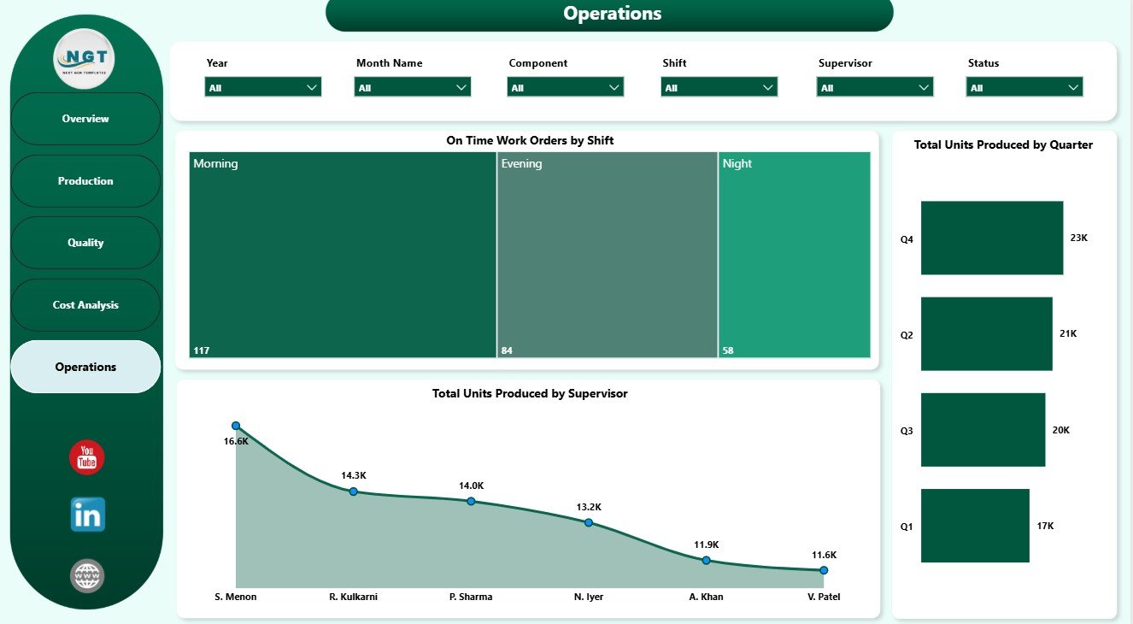The height and width of the screenshot is (624, 1133).
Task: Click the 11.9K value label
Action: pos(706,545)
